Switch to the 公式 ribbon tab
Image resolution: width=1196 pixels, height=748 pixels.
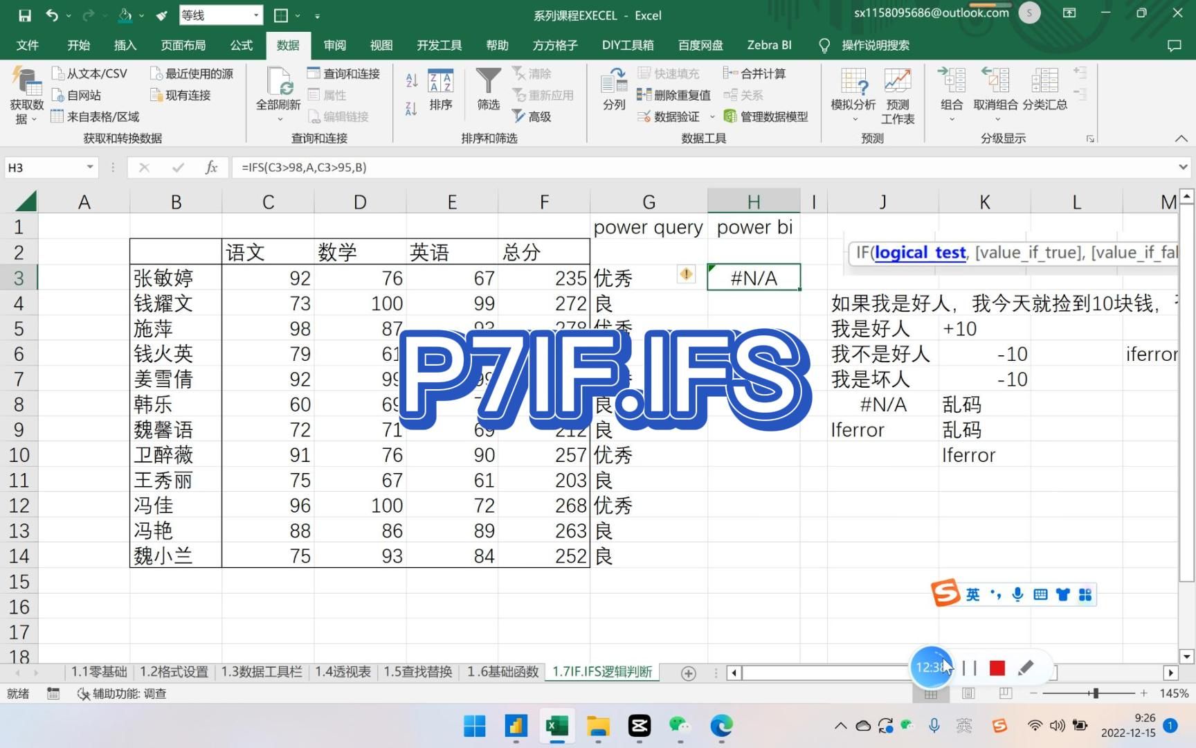(240, 45)
